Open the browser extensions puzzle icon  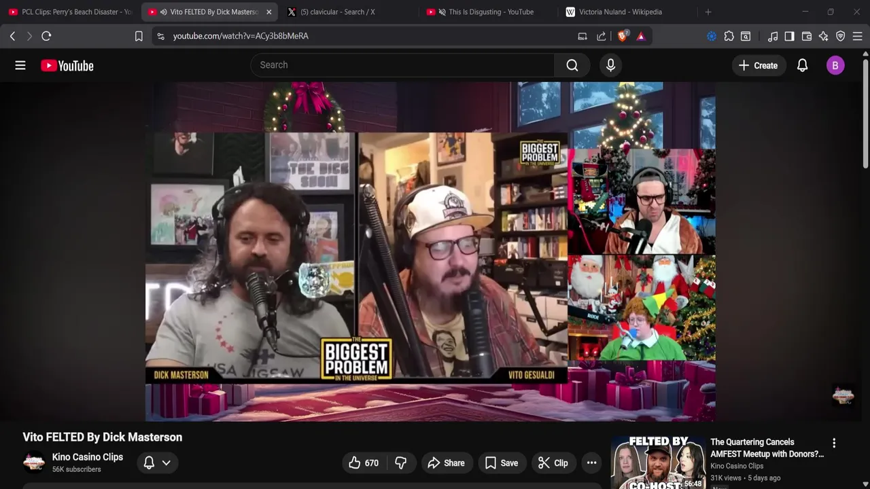coord(729,36)
